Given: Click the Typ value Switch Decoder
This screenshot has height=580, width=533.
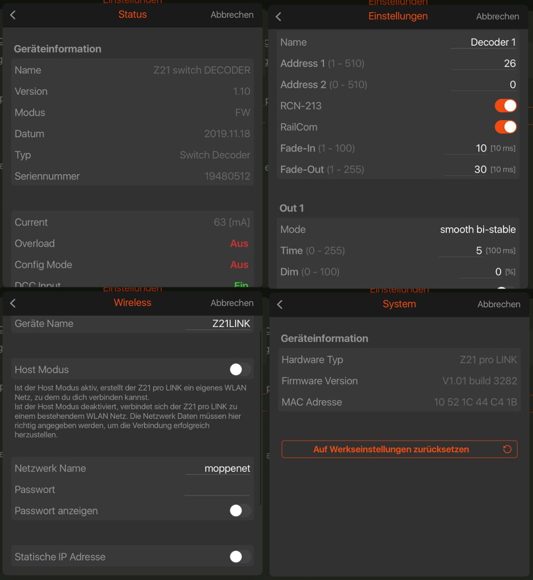Looking at the screenshot, I should pos(215,155).
